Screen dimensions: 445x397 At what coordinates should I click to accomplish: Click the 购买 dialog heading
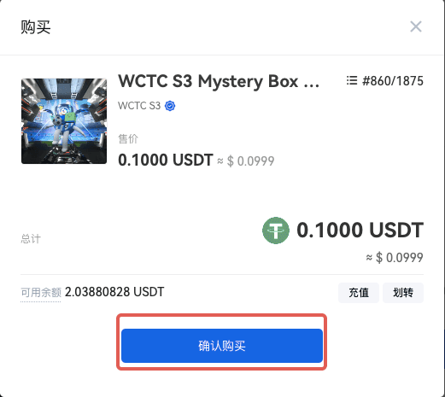(35, 27)
